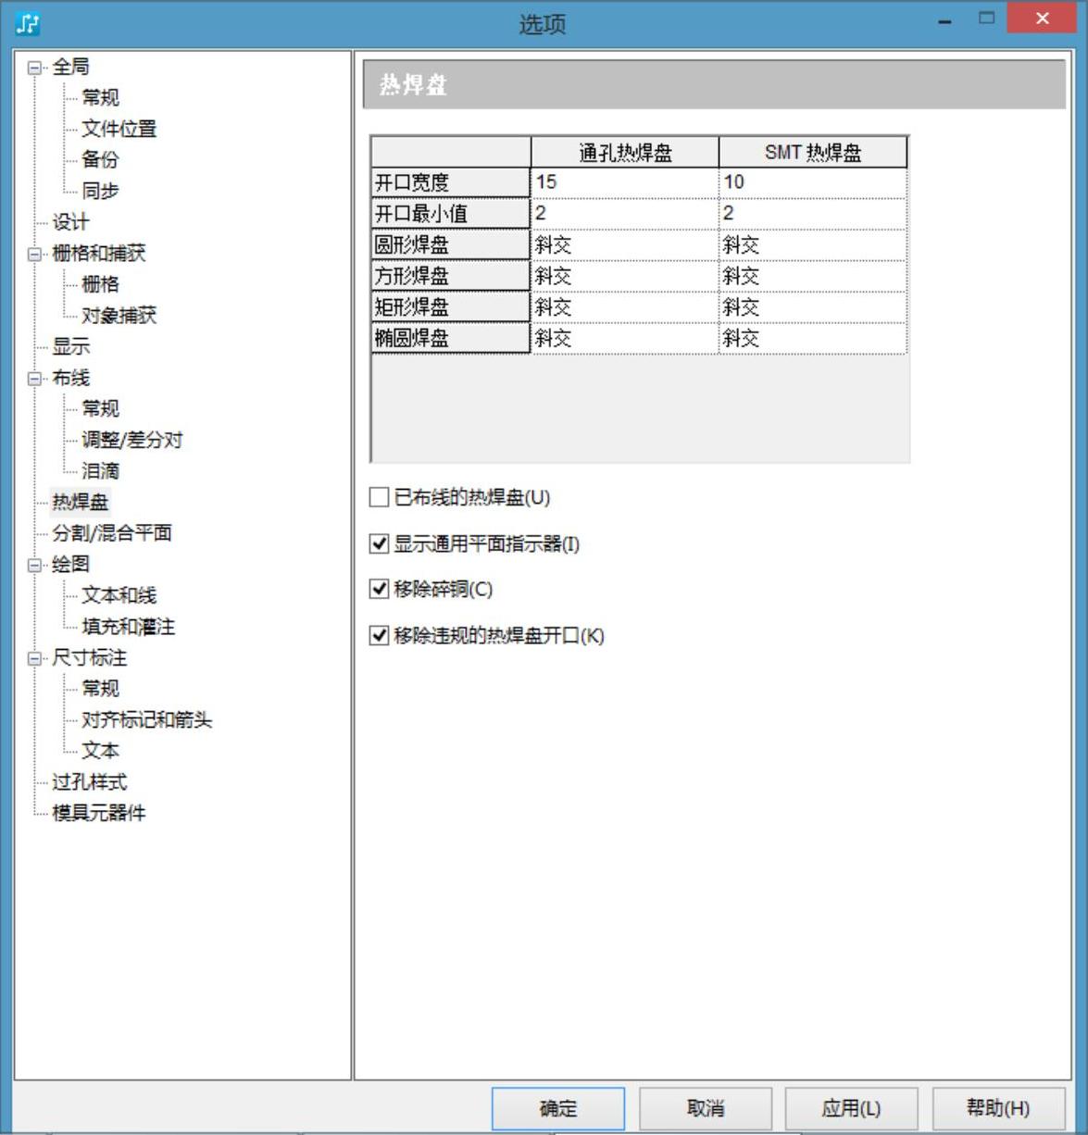Select 栅格 under 栅格和捕获
The width and height of the screenshot is (1088, 1135).
[x=100, y=284]
